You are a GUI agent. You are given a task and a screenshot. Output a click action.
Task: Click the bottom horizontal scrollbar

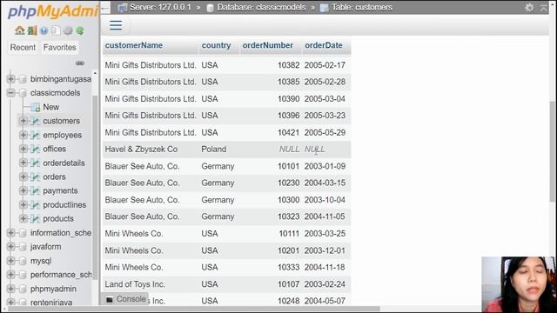tap(193, 310)
